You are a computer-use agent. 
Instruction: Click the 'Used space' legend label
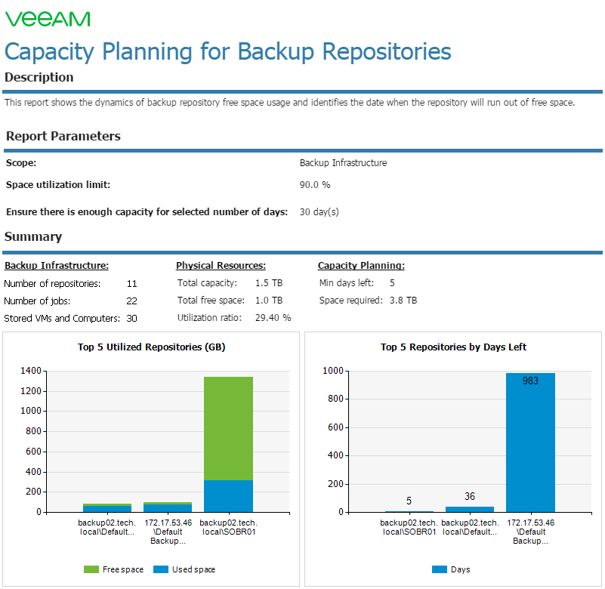[193, 569]
